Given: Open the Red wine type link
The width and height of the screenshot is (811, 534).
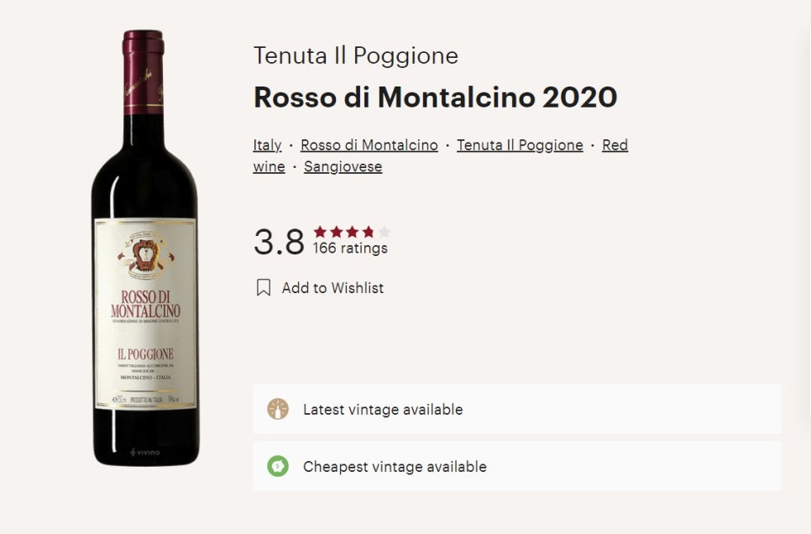Looking at the screenshot, I should click(615, 145).
